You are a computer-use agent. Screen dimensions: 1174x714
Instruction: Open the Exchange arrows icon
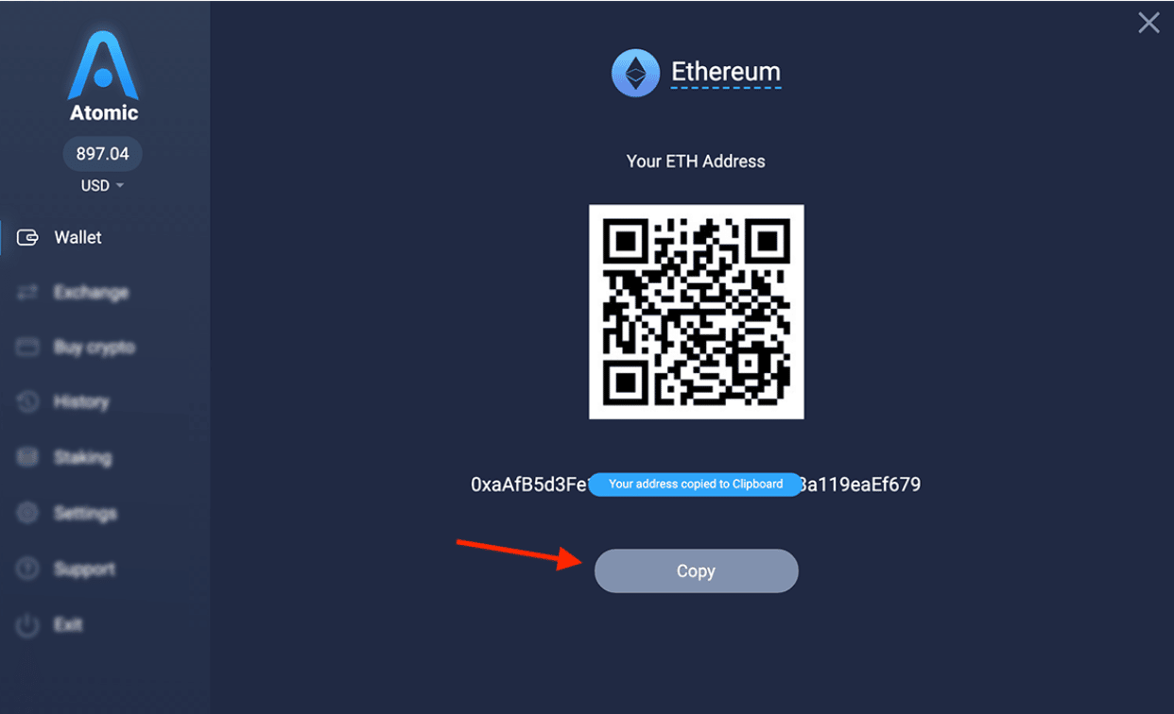click(27, 293)
